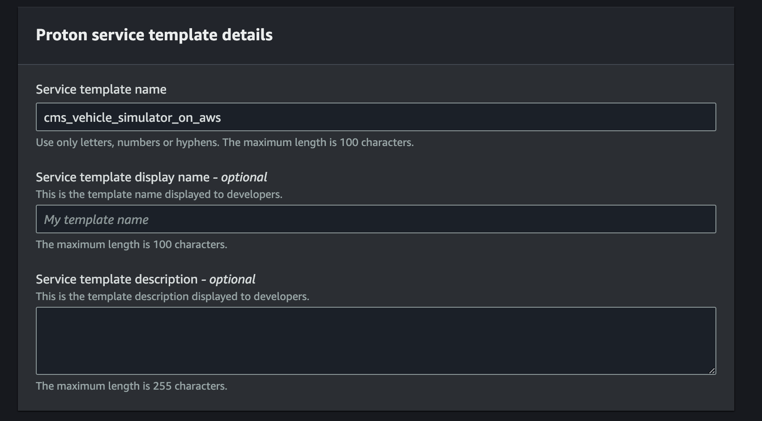Click inside the Service template description textarea

(376, 341)
